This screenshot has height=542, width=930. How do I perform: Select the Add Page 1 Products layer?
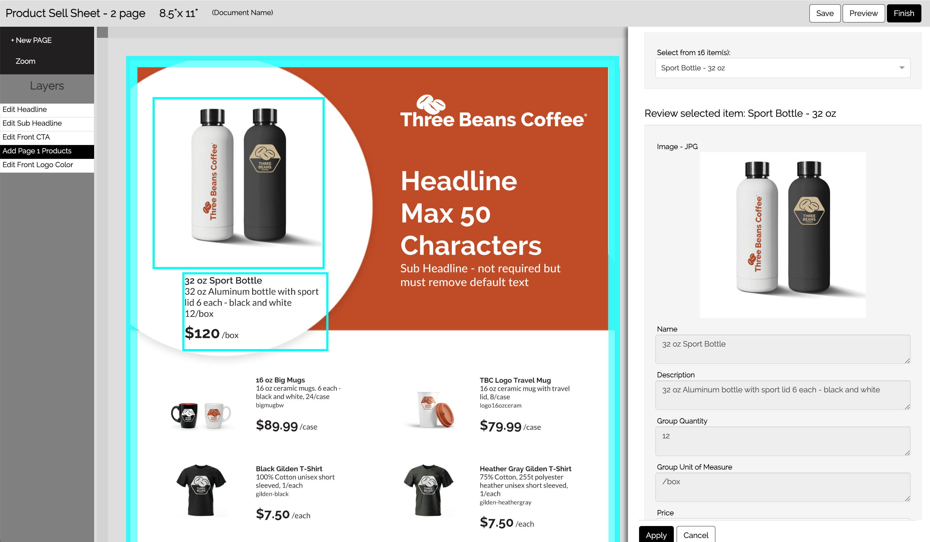(x=47, y=151)
